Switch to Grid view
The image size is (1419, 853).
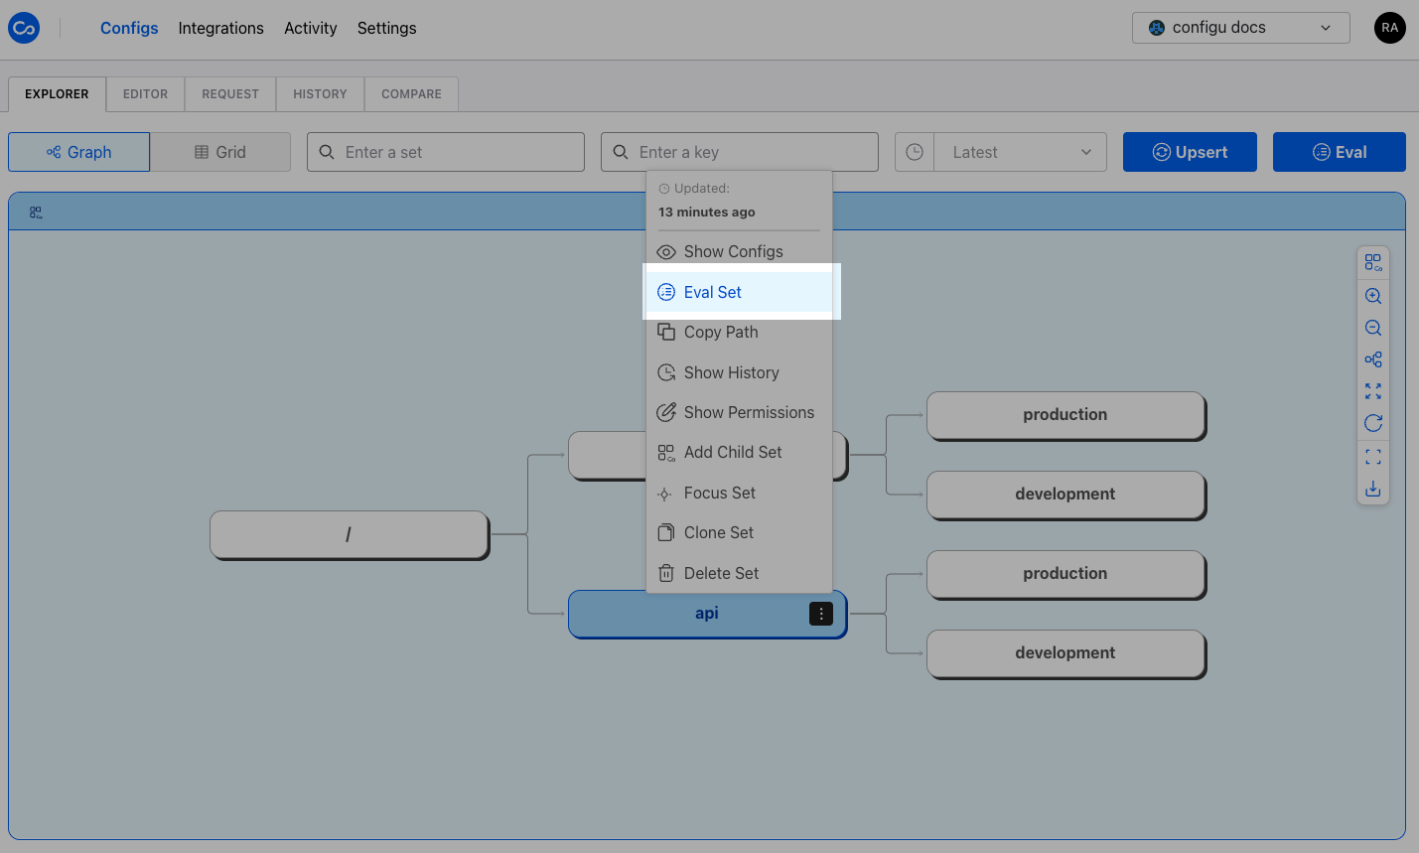point(220,152)
